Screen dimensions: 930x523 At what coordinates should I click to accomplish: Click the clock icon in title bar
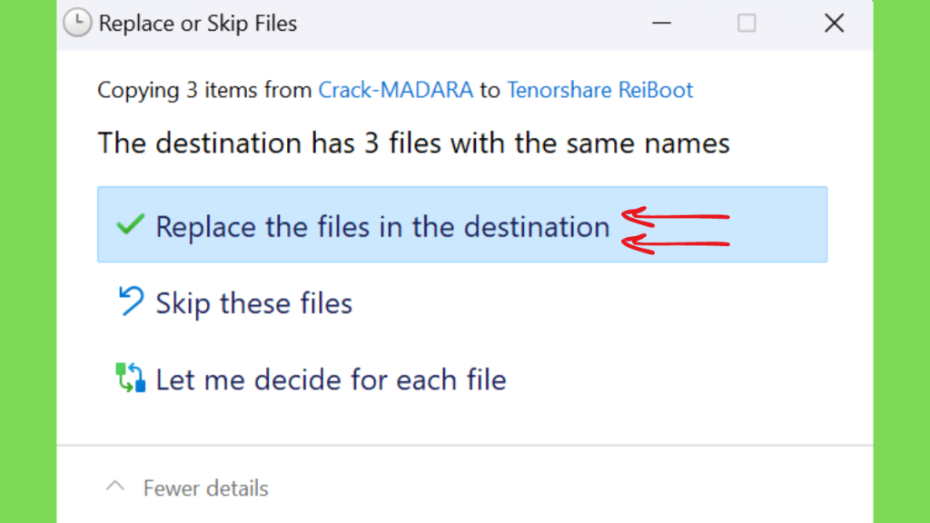click(x=77, y=23)
